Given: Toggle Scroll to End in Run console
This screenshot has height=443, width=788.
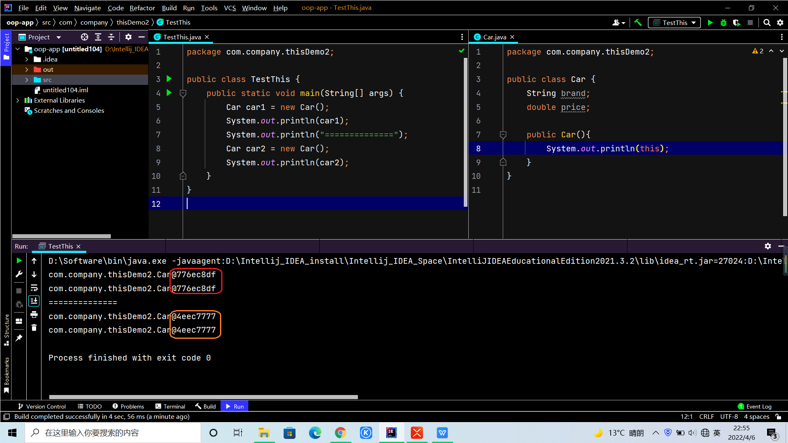Looking at the screenshot, I should point(34,301).
